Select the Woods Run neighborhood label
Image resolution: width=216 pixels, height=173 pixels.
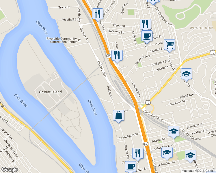point(201,28)
